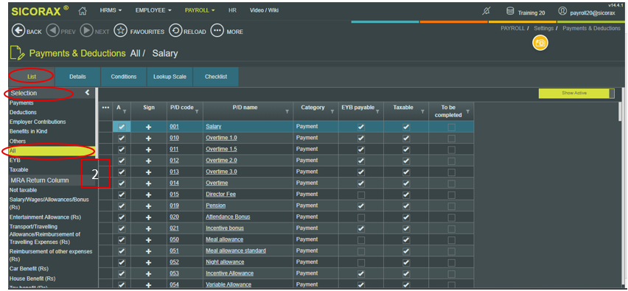Filter by Car Benefit (Rs)
628x291 pixels.
(x=29, y=269)
